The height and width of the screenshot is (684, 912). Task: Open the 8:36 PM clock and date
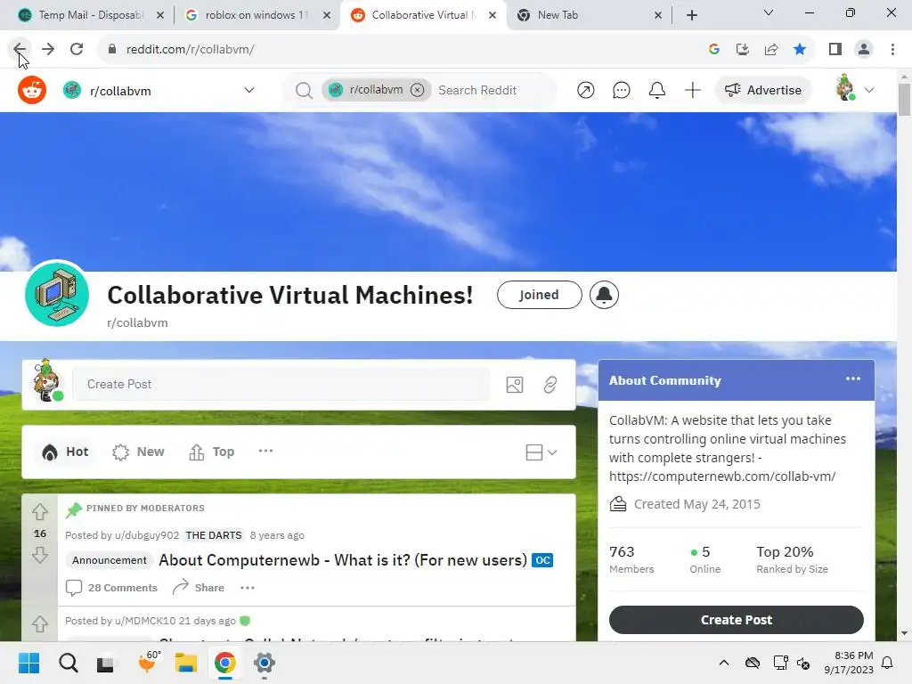tap(849, 663)
